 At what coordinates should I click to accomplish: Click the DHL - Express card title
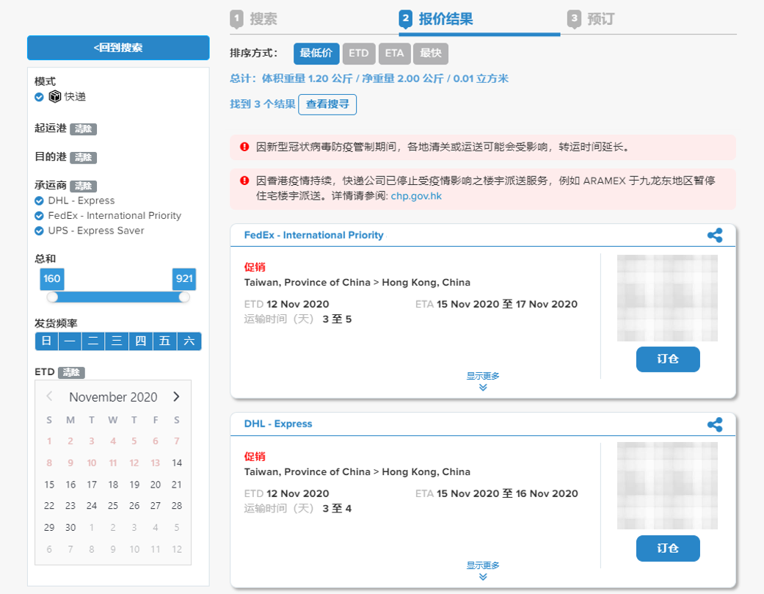point(278,424)
